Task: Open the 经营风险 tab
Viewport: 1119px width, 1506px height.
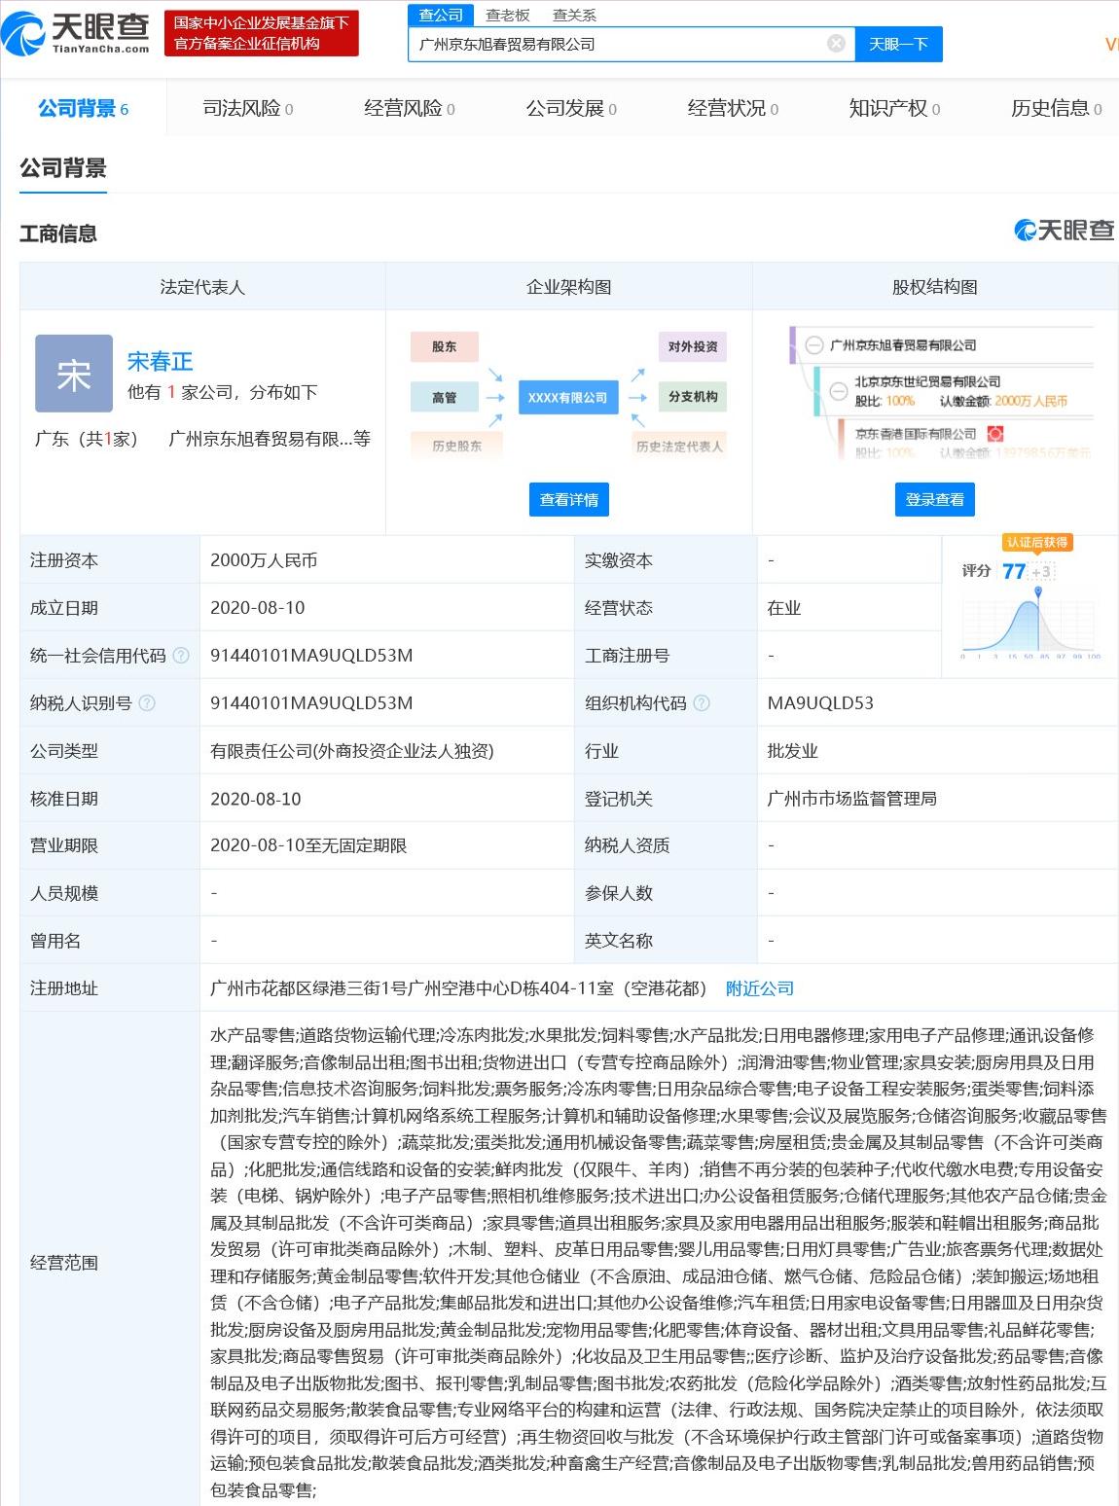Action: 409,109
